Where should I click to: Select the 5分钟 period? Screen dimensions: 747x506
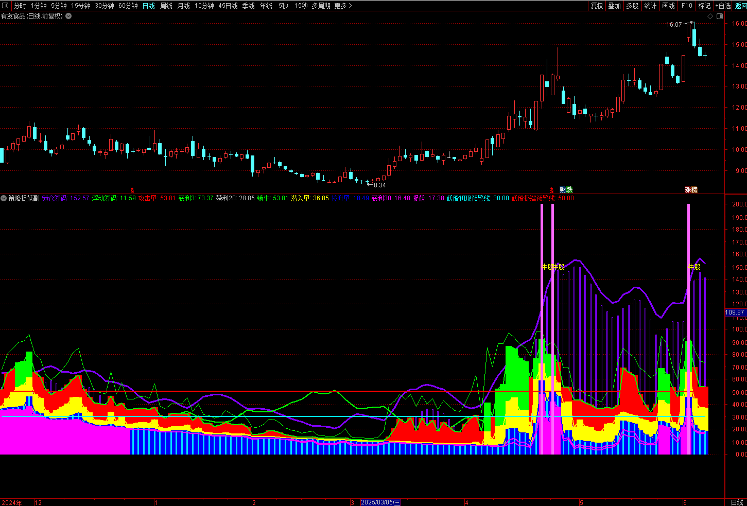[59, 6]
